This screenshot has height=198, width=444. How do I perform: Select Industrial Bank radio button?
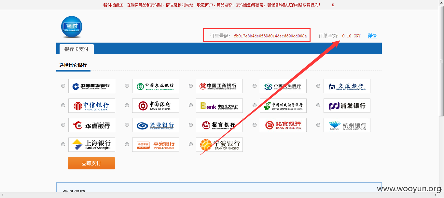[x=127, y=125]
